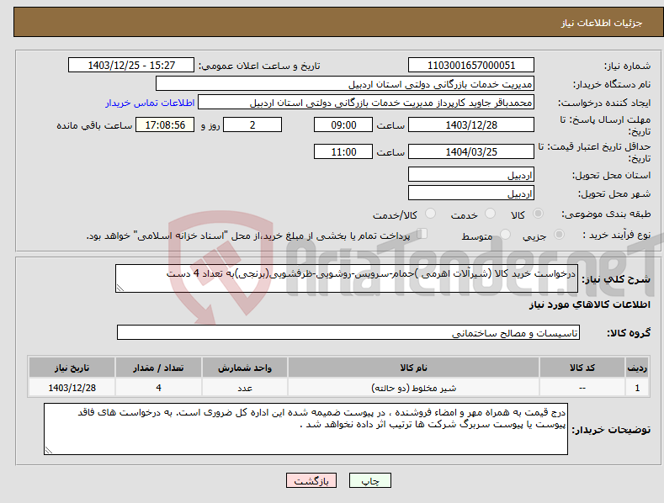The height and width of the screenshot is (503, 664).
Task: Click the quantity cell 4
Action: tap(158, 388)
